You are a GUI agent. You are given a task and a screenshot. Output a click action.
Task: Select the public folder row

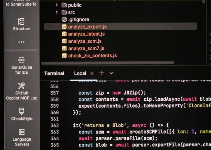click(75, 5)
